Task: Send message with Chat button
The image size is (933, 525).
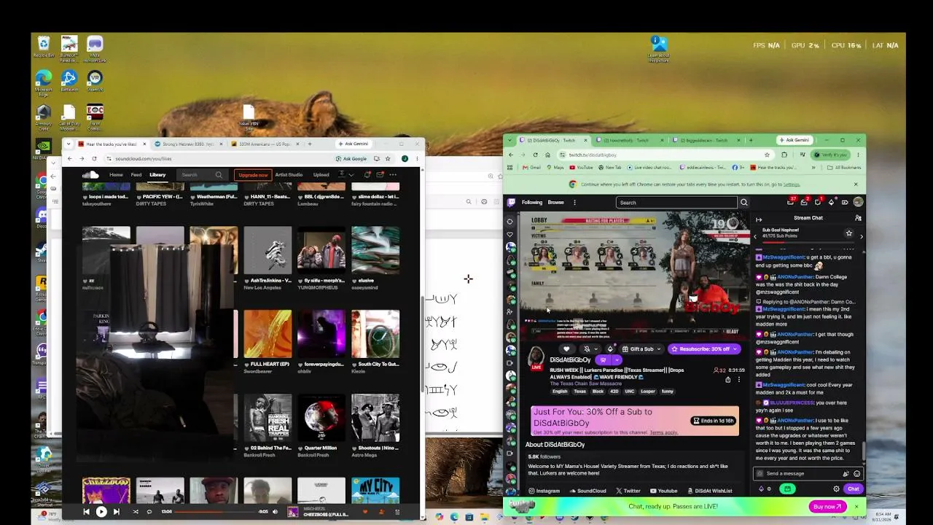Action: (854, 489)
